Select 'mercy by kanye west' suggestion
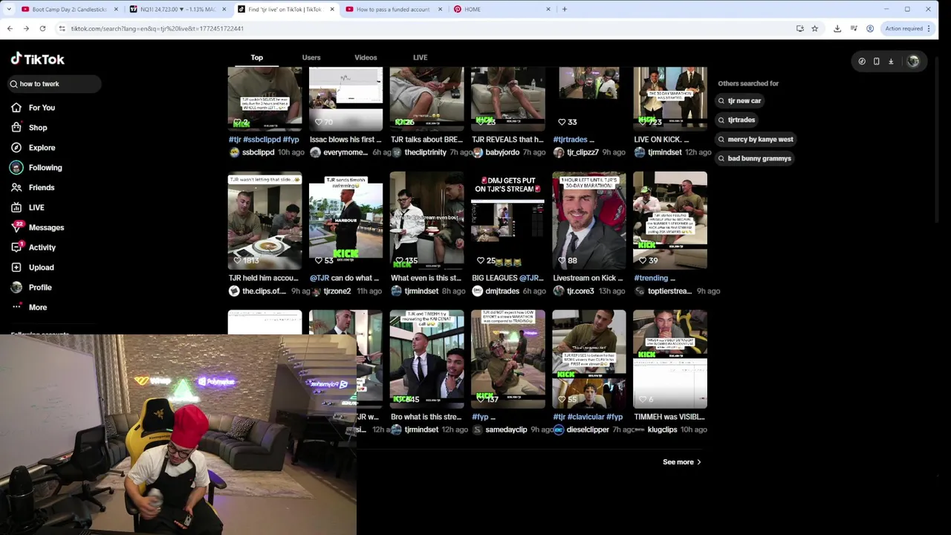The width and height of the screenshot is (951, 535). click(x=756, y=139)
